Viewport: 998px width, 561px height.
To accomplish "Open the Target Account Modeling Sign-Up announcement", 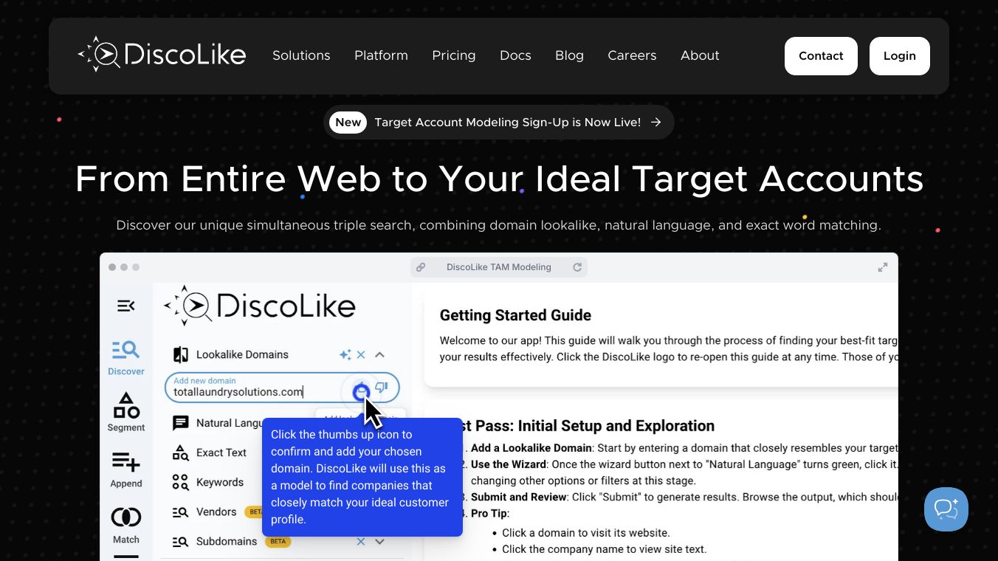I will click(x=499, y=123).
